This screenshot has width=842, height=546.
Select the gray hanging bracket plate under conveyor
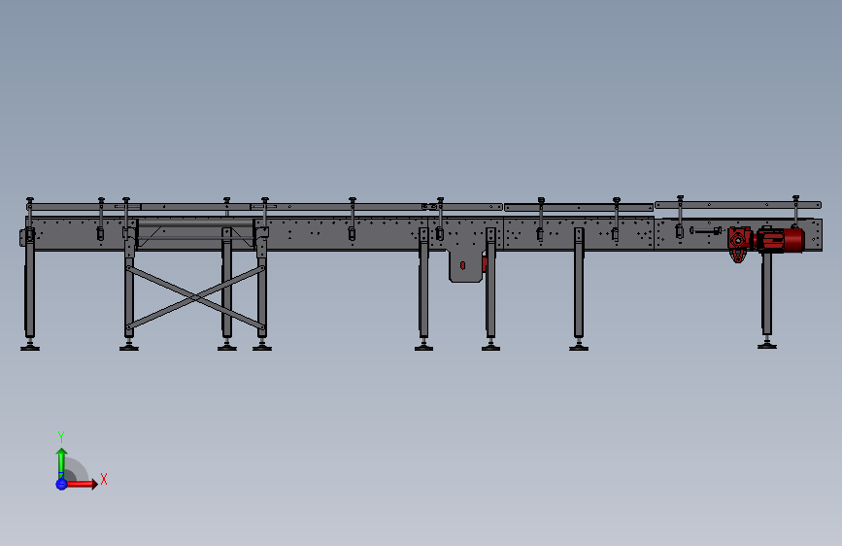466,265
